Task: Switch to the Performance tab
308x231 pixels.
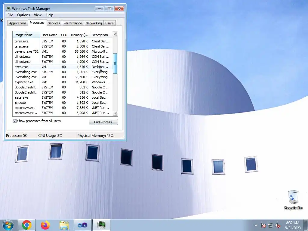Action: (73, 23)
